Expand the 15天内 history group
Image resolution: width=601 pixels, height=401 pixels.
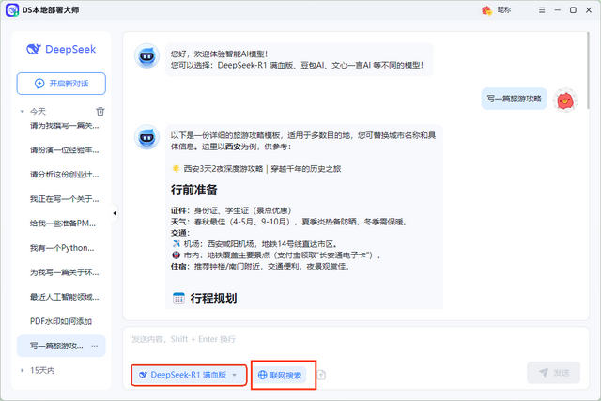point(22,370)
